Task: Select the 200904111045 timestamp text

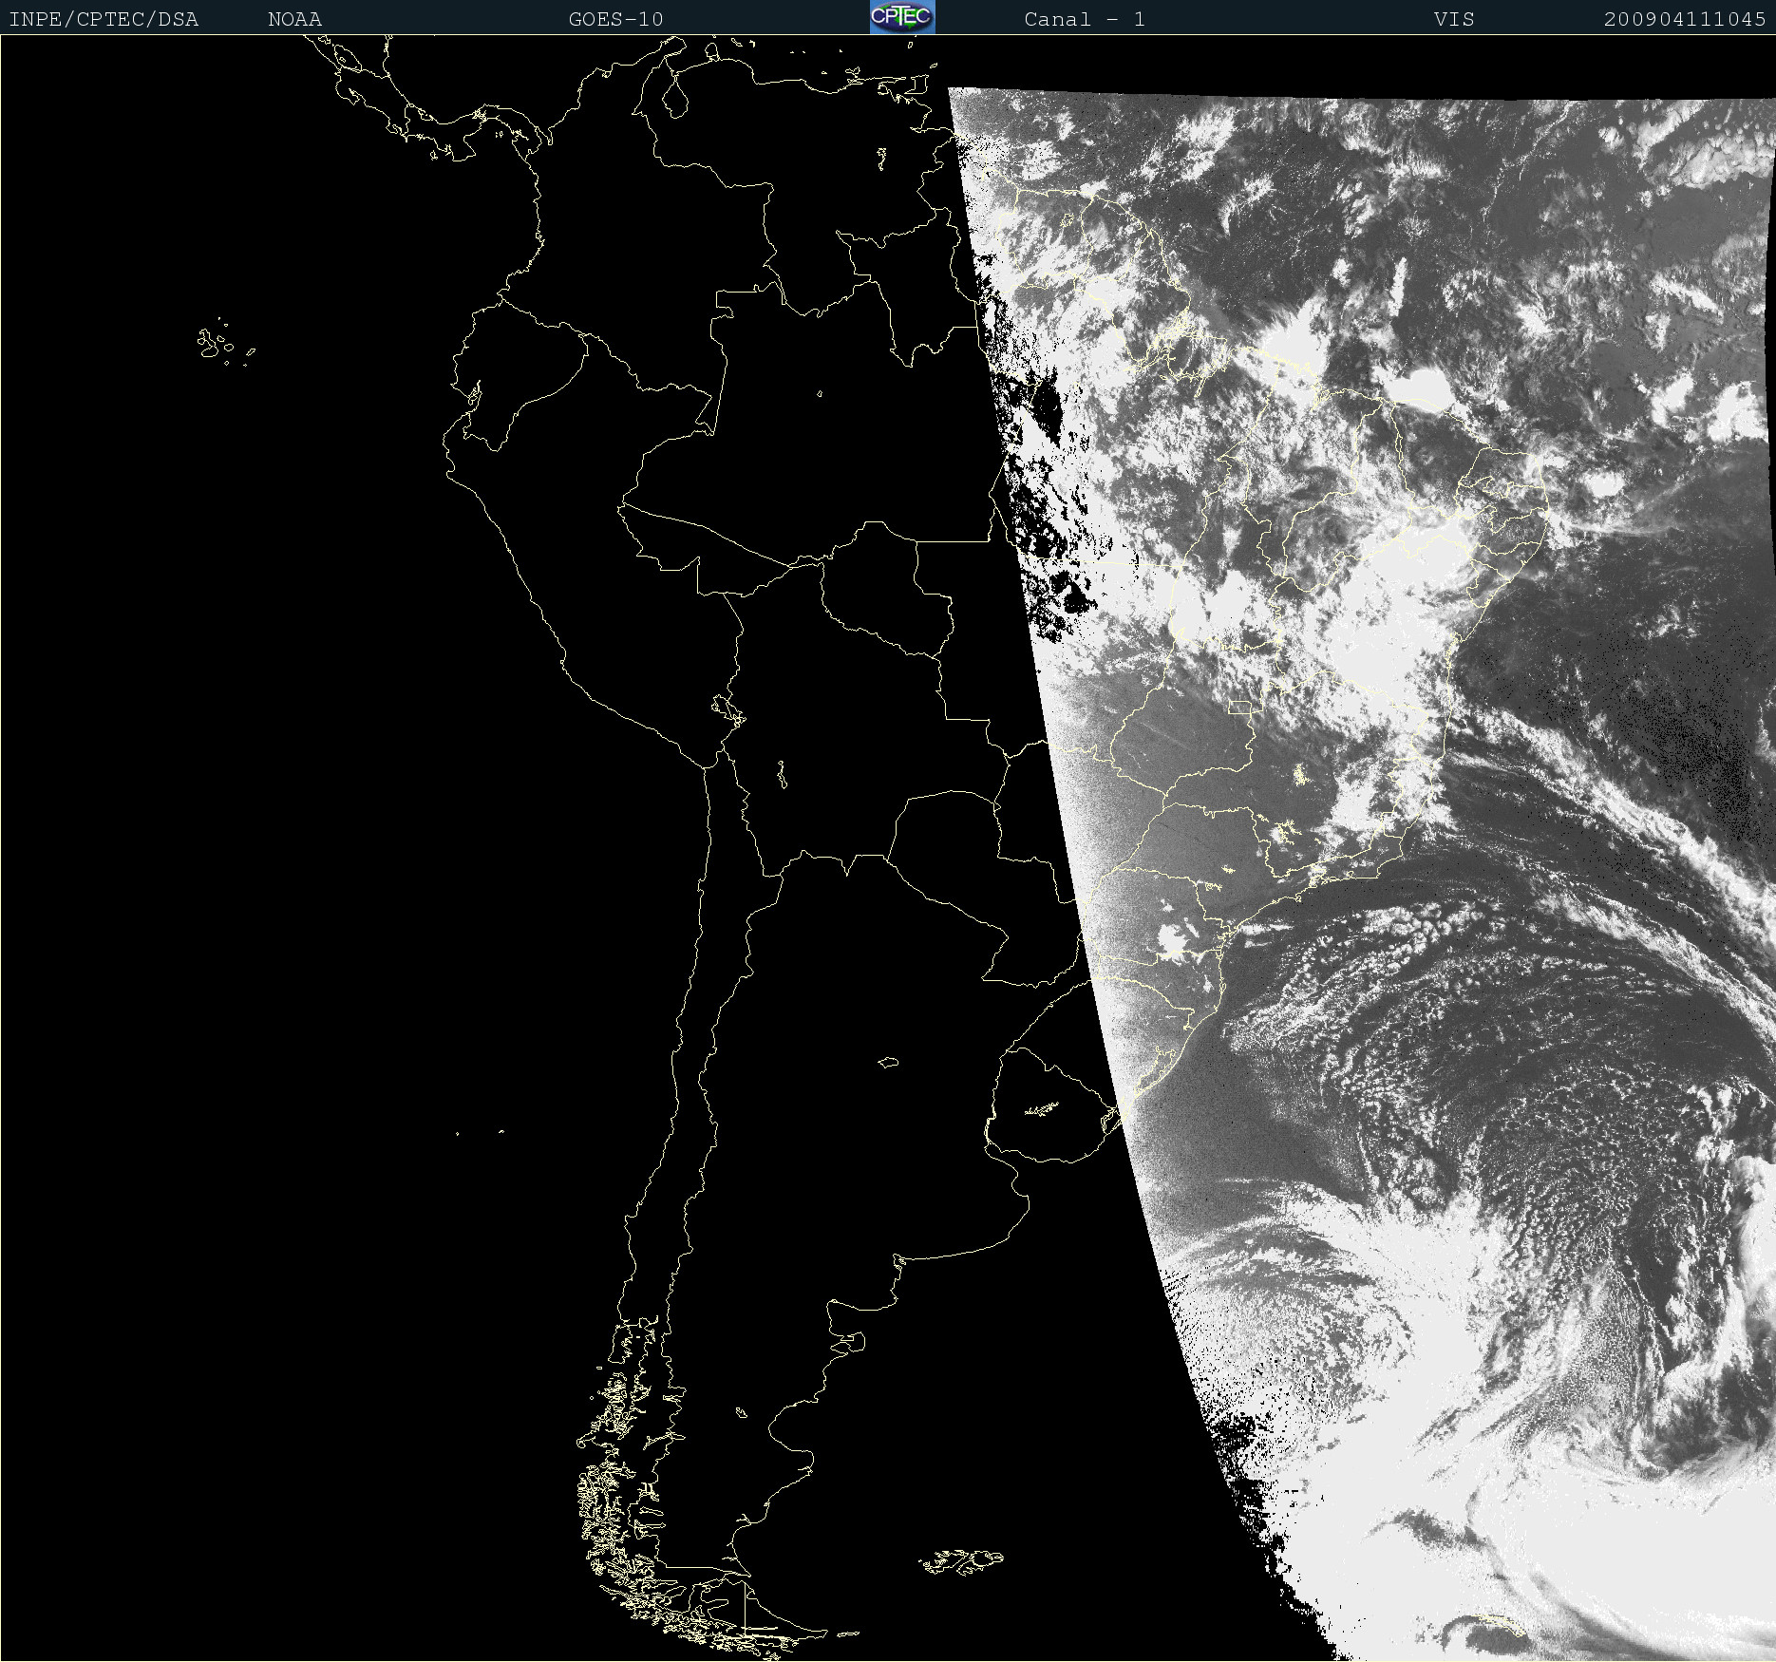Action: (1685, 19)
